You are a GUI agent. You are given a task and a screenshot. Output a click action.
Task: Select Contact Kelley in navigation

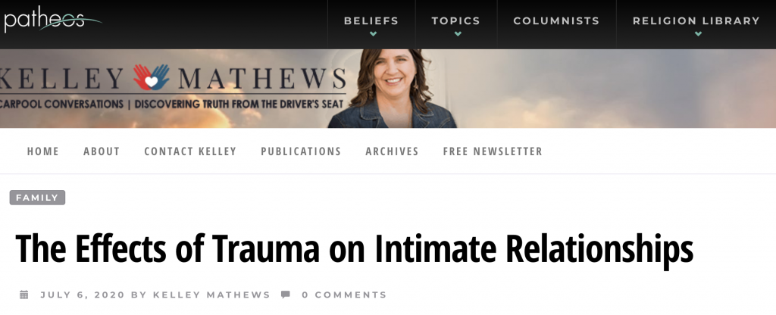(190, 151)
